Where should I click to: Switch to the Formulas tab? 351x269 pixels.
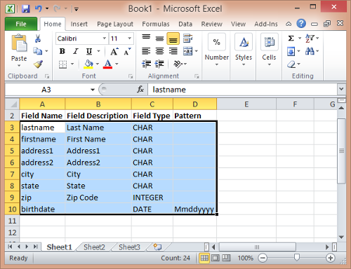[156, 24]
